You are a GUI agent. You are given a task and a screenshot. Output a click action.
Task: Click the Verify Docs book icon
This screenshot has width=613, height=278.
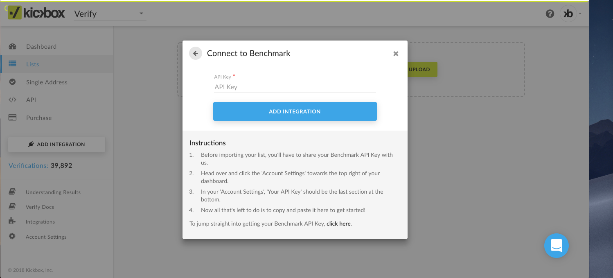point(12,206)
